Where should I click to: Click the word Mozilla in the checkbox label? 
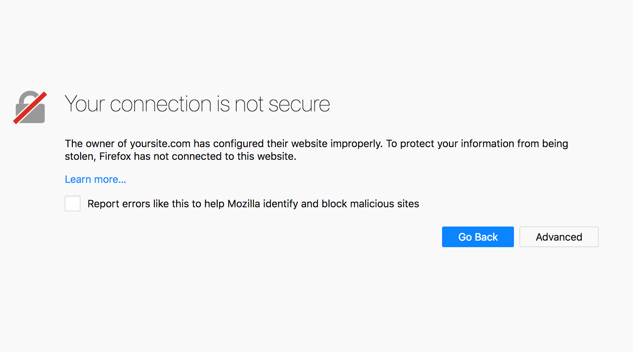click(x=244, y=204)
